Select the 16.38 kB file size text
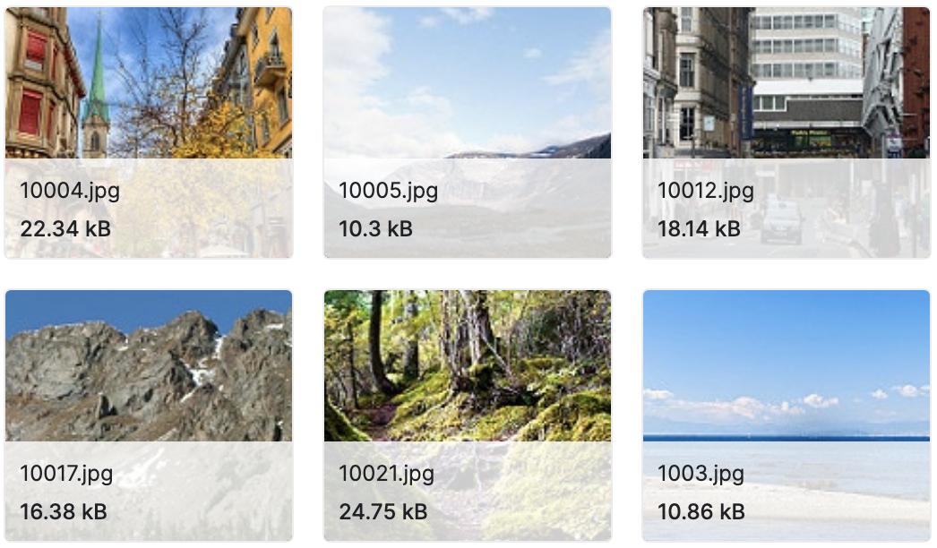Viewport: 937px width, 548px height. (x=64, y=512)
